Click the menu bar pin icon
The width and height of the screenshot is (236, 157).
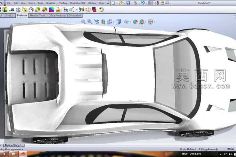[x=108, y=3]
